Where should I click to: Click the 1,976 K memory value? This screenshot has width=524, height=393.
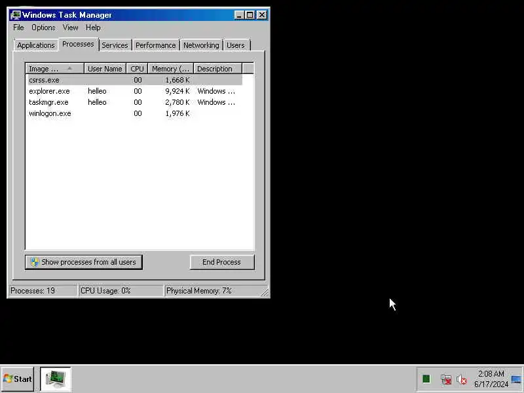pos(178,113)
